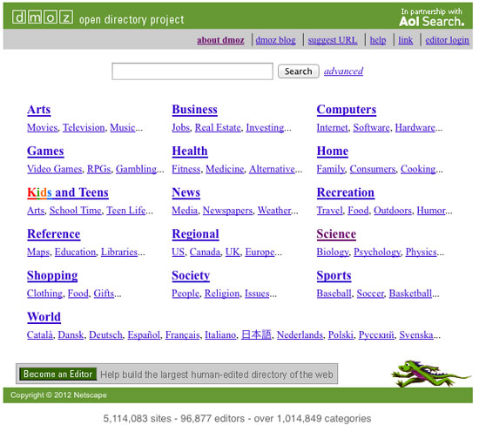This screenshot has height=432, width=479.
Task: Open editor login page
Action: click(x=448, y=40)
